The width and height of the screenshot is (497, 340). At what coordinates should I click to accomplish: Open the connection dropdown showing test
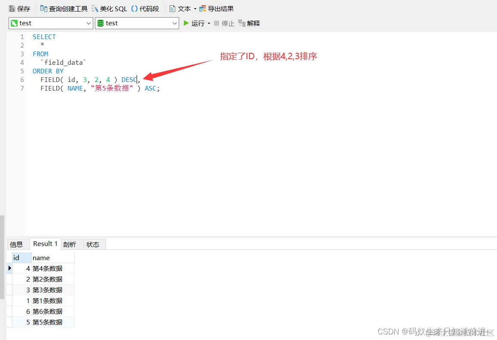(51, 23)
